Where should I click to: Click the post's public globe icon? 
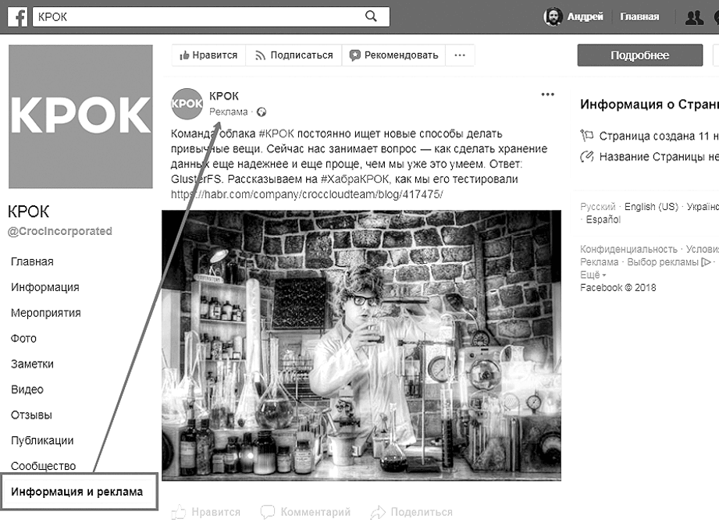coord(262,112)
